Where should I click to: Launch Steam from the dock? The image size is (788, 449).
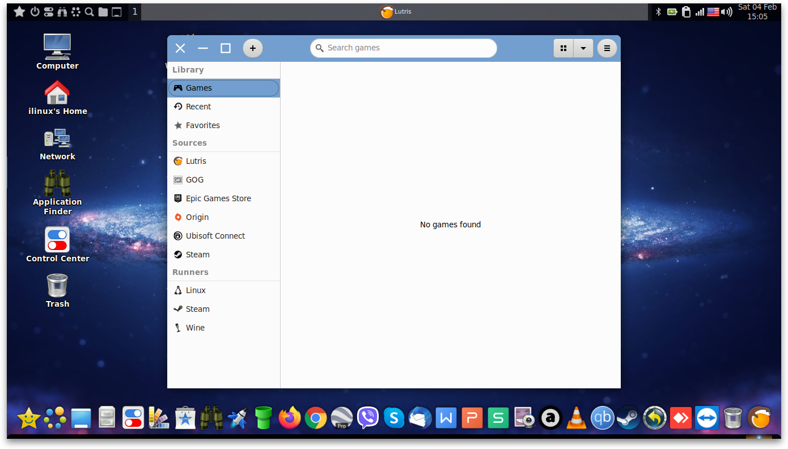pyautogui.click(x=628, y=418)
